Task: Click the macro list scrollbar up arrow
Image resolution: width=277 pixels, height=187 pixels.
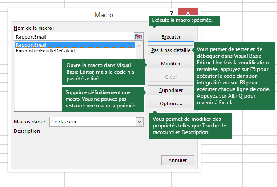Action: point(139,46)
